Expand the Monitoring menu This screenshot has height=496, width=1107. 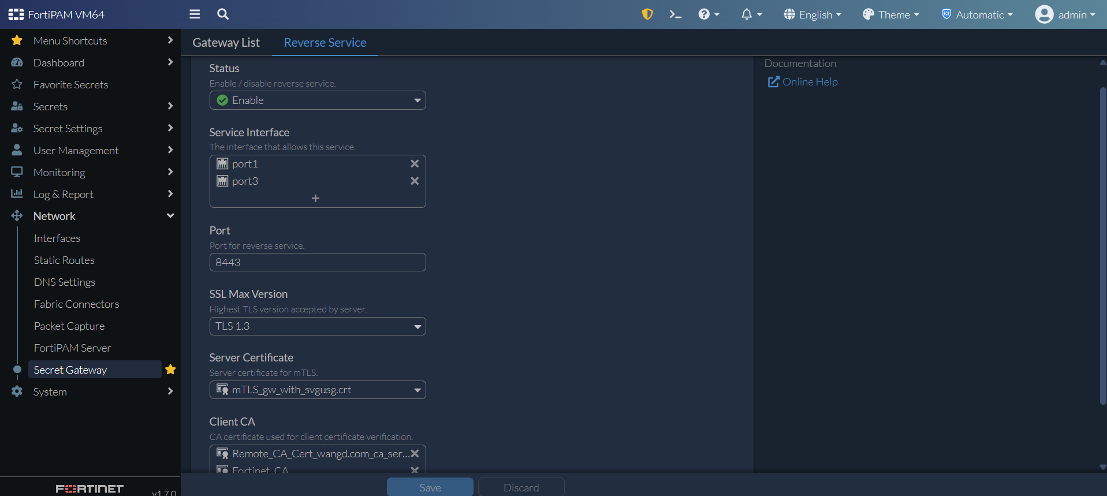point(91,172)
